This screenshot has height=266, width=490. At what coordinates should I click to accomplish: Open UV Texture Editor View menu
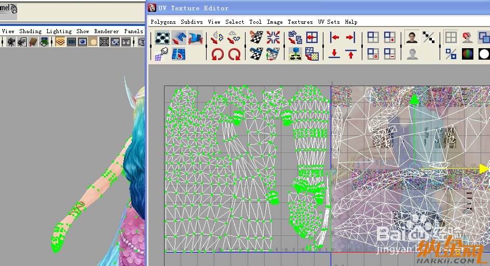[214, 22]
